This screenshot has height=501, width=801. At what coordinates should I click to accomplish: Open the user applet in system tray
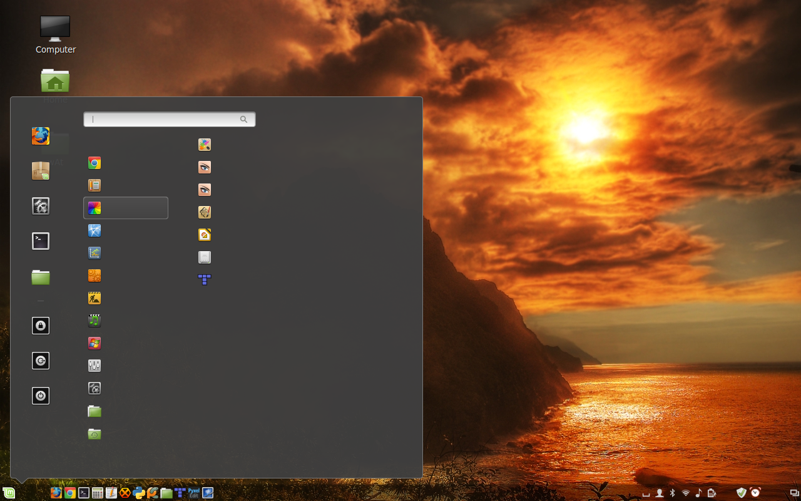(x=660, y=493)
